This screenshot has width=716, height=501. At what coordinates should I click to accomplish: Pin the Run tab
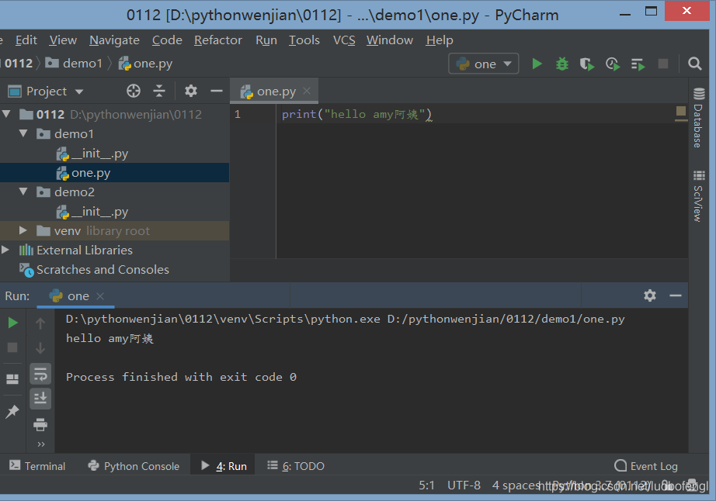click(12, 411)
